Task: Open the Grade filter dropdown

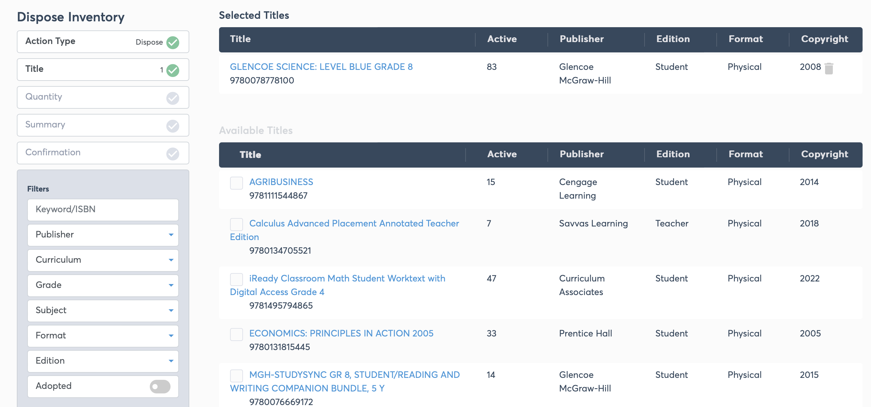Action: [103, 285]
